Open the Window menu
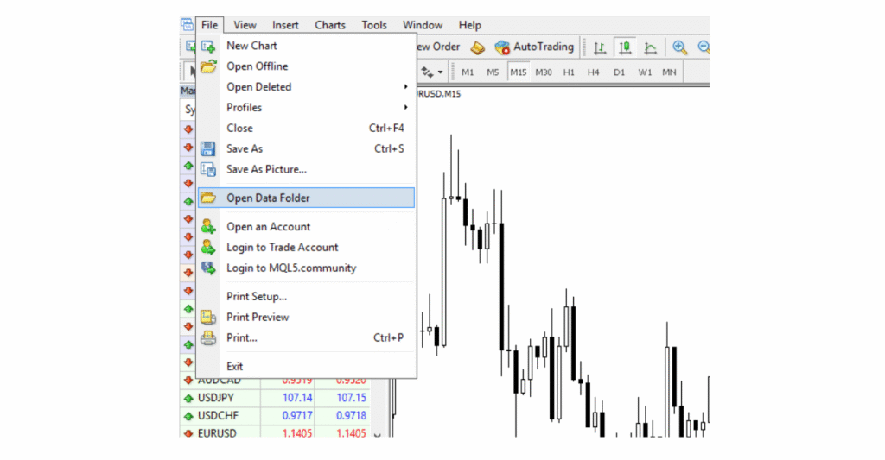885x460 pixels. [x=422, y=25]
